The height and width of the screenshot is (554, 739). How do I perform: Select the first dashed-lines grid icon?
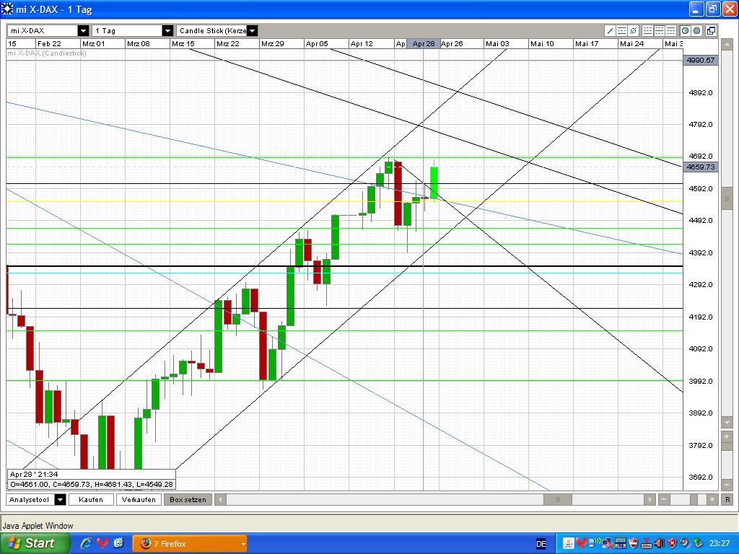coord(649,30)
